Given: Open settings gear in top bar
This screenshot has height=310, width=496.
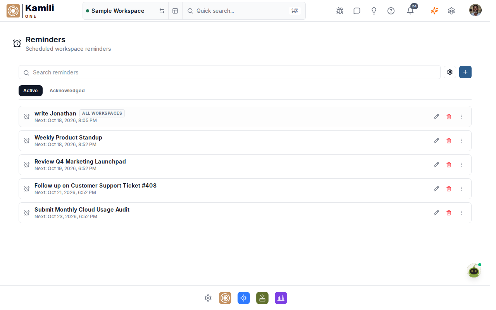Looking at the screenshot, I should [451, 11].
